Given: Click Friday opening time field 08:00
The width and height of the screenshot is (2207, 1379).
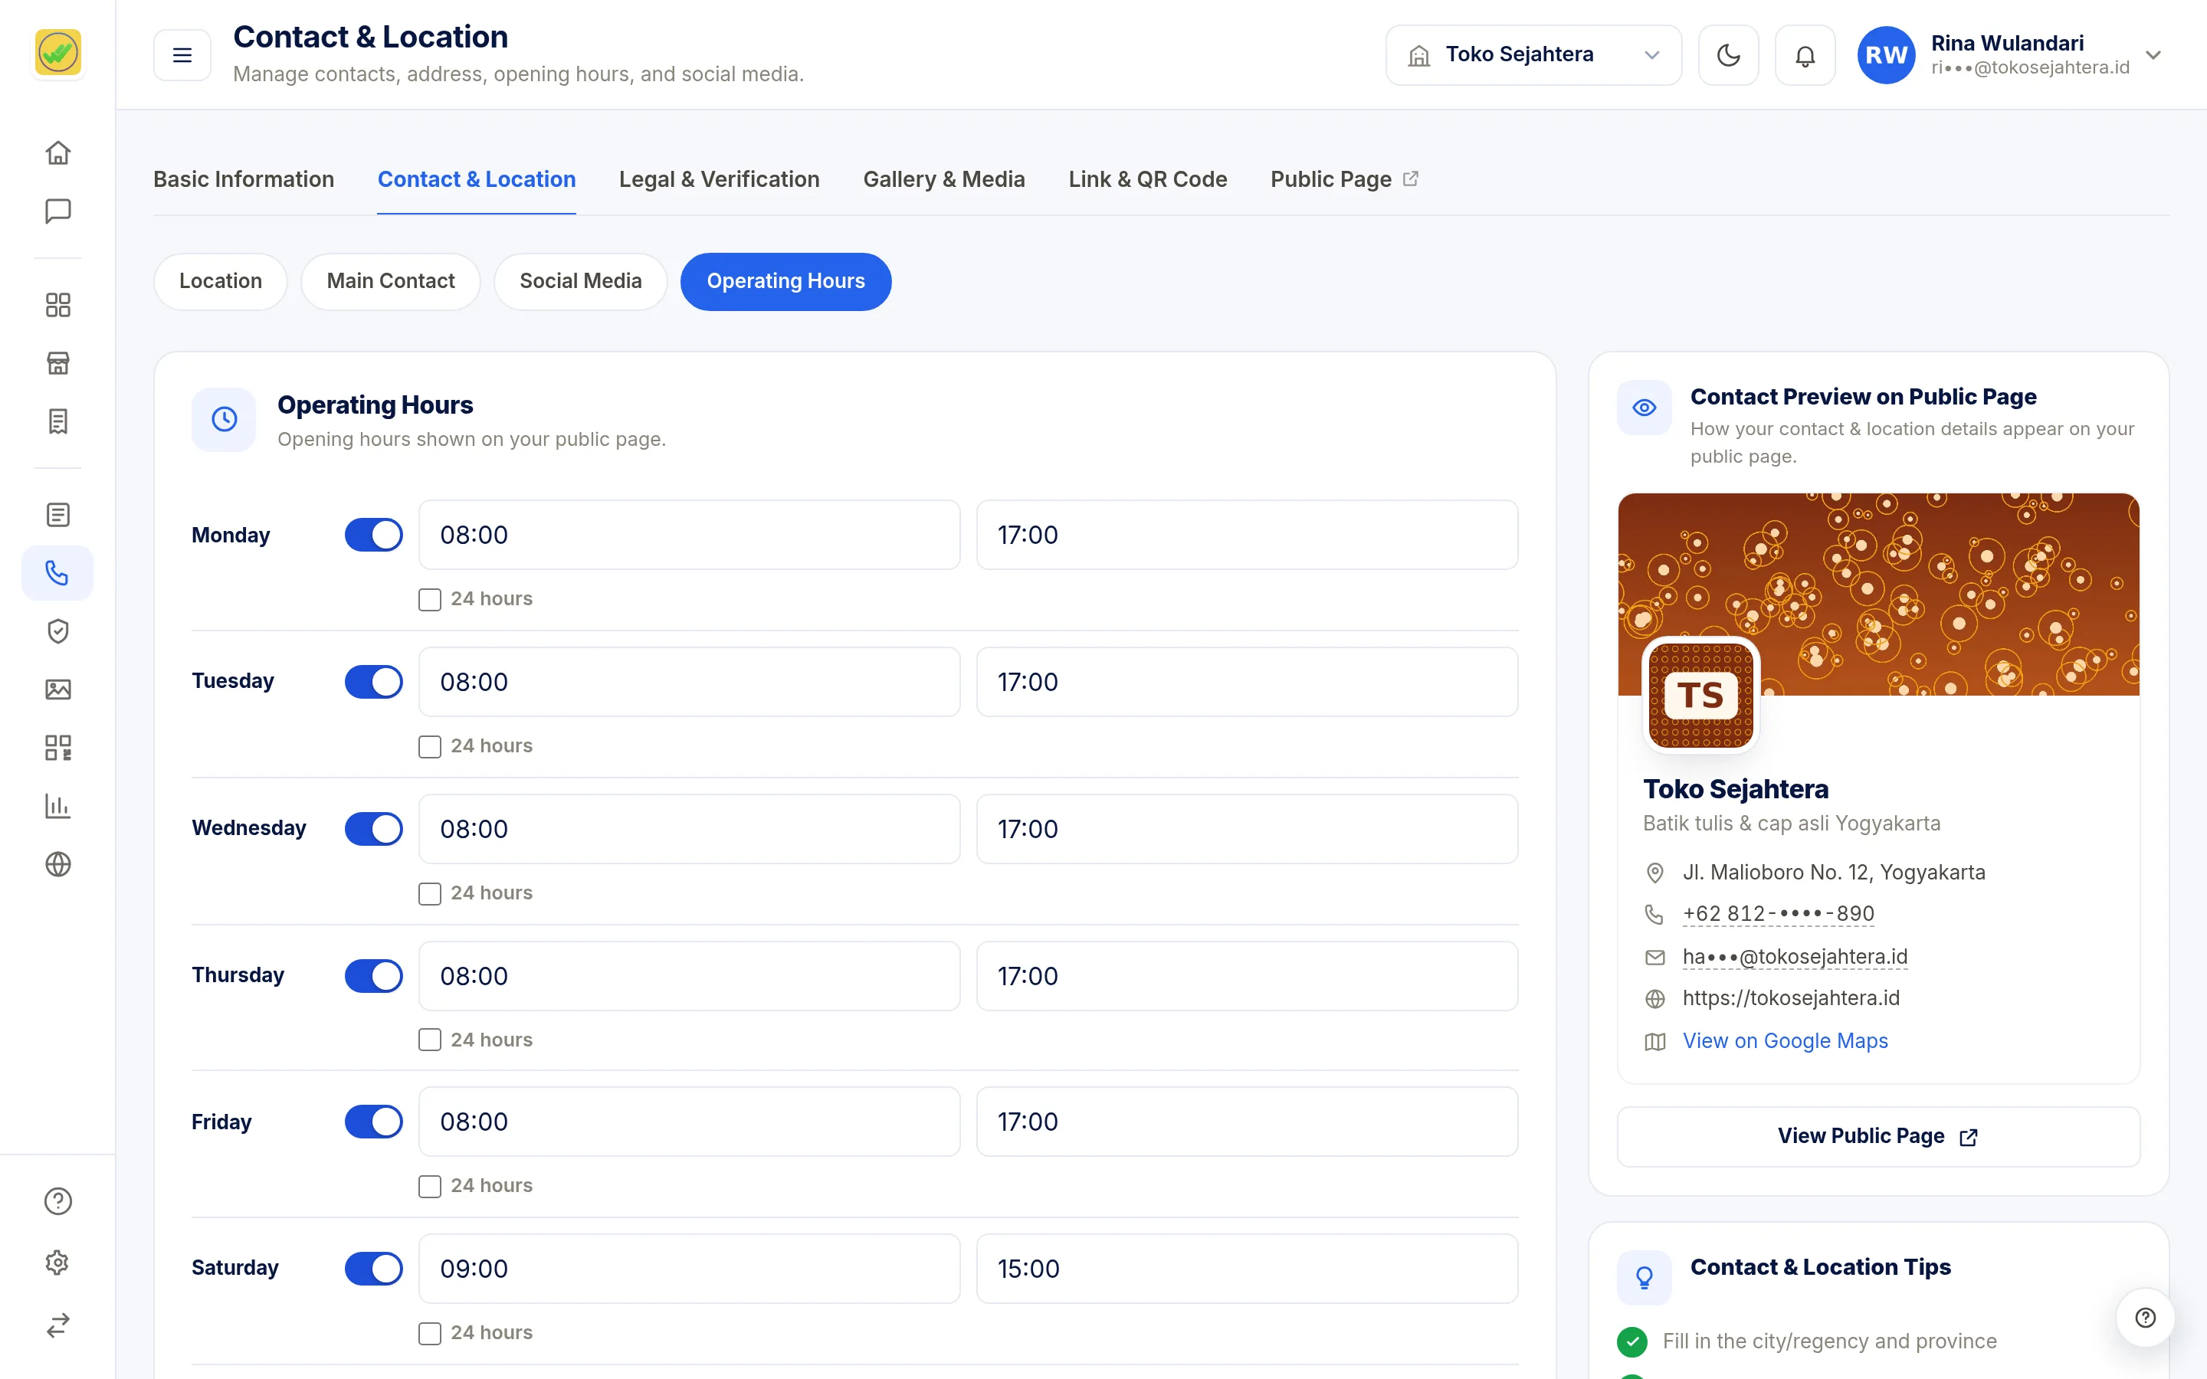Looking at the screenshot, I should 689,1122.
